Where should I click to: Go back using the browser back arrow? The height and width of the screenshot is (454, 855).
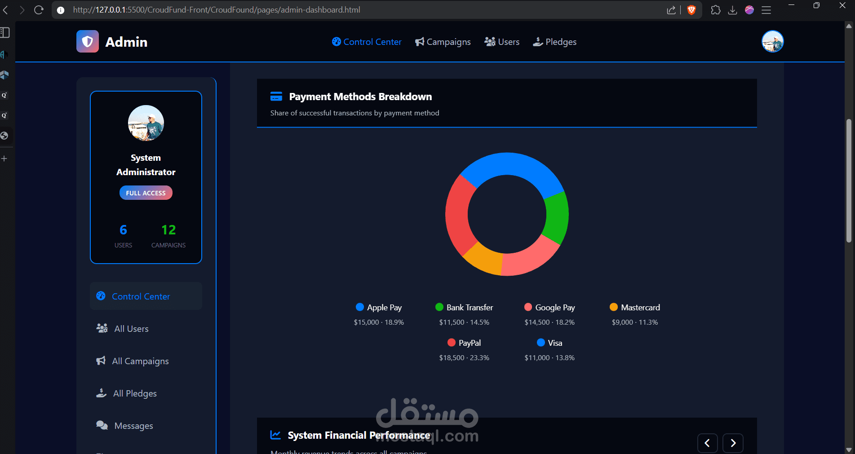coord(6,10)
